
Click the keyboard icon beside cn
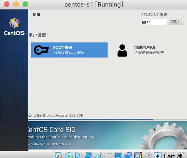tap(144, 22)
